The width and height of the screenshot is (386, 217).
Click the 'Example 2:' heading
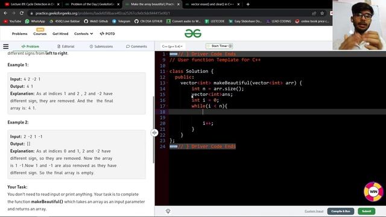[18, 122]
